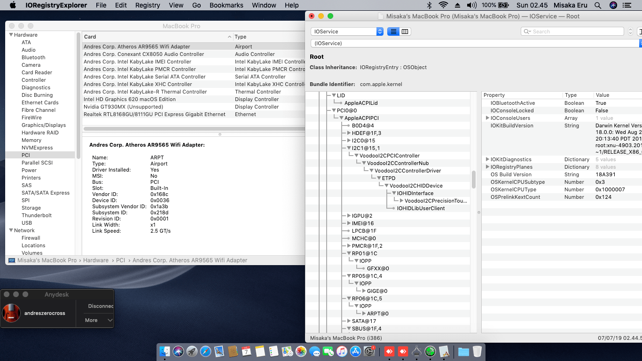Viewport: 642px width, 361px height.
Task: Open Reminders app in dock
Action: pyautogui.click(x=274, y=352)
